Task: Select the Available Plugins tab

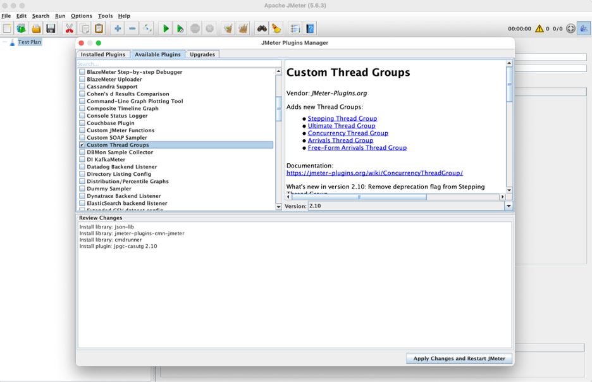Action: click(158, 54)
